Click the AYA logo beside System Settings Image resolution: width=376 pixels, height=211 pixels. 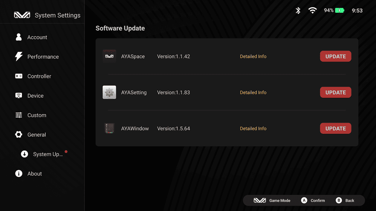(x=22, y=15)
